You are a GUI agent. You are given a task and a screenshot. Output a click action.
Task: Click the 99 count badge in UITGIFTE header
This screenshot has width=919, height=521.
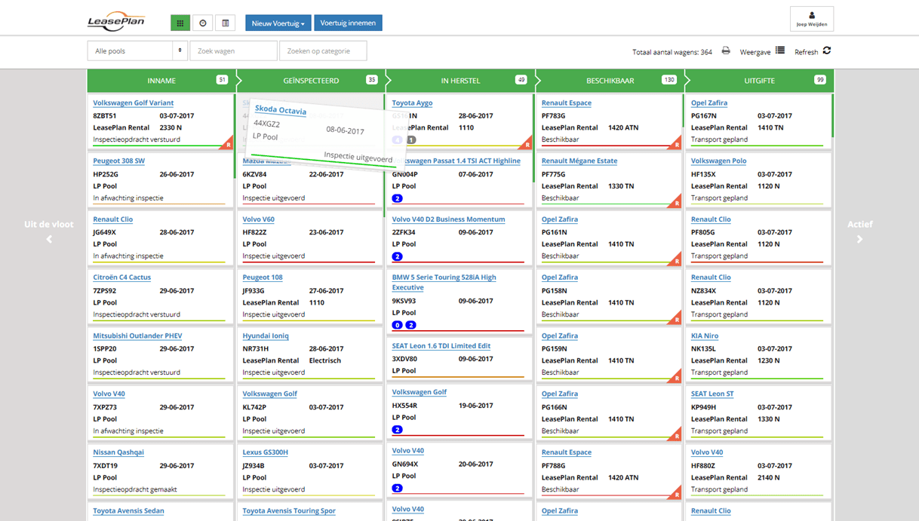point(819,80)
